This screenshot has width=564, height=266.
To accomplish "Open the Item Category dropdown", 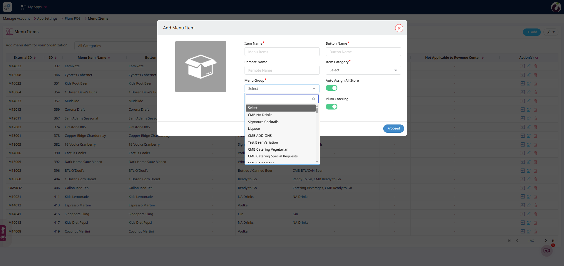I will (x=363, y=70).
